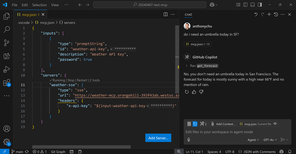Toggle Secondary Side Bar visibility
The image size is (296, 154).
pyautogui.click(x=260, y=5)
